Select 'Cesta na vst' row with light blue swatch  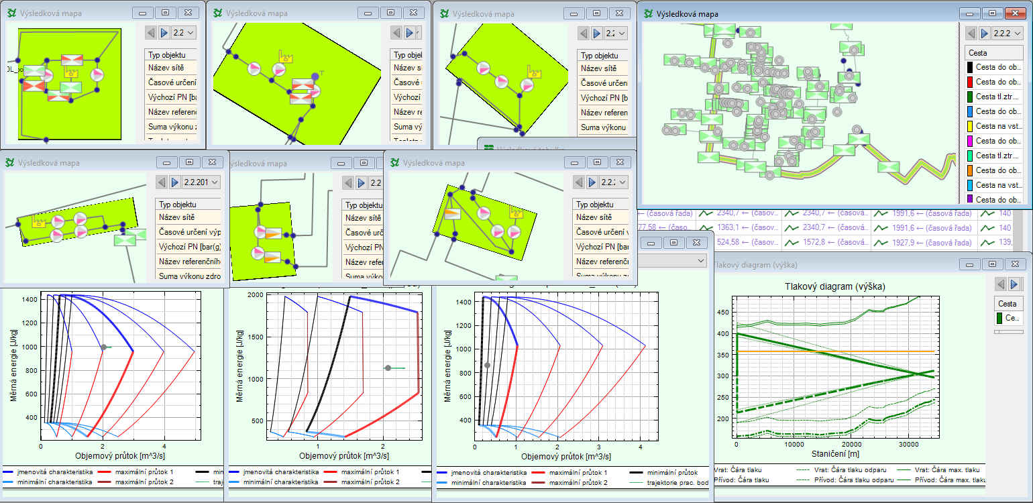[x=994, y=185]
